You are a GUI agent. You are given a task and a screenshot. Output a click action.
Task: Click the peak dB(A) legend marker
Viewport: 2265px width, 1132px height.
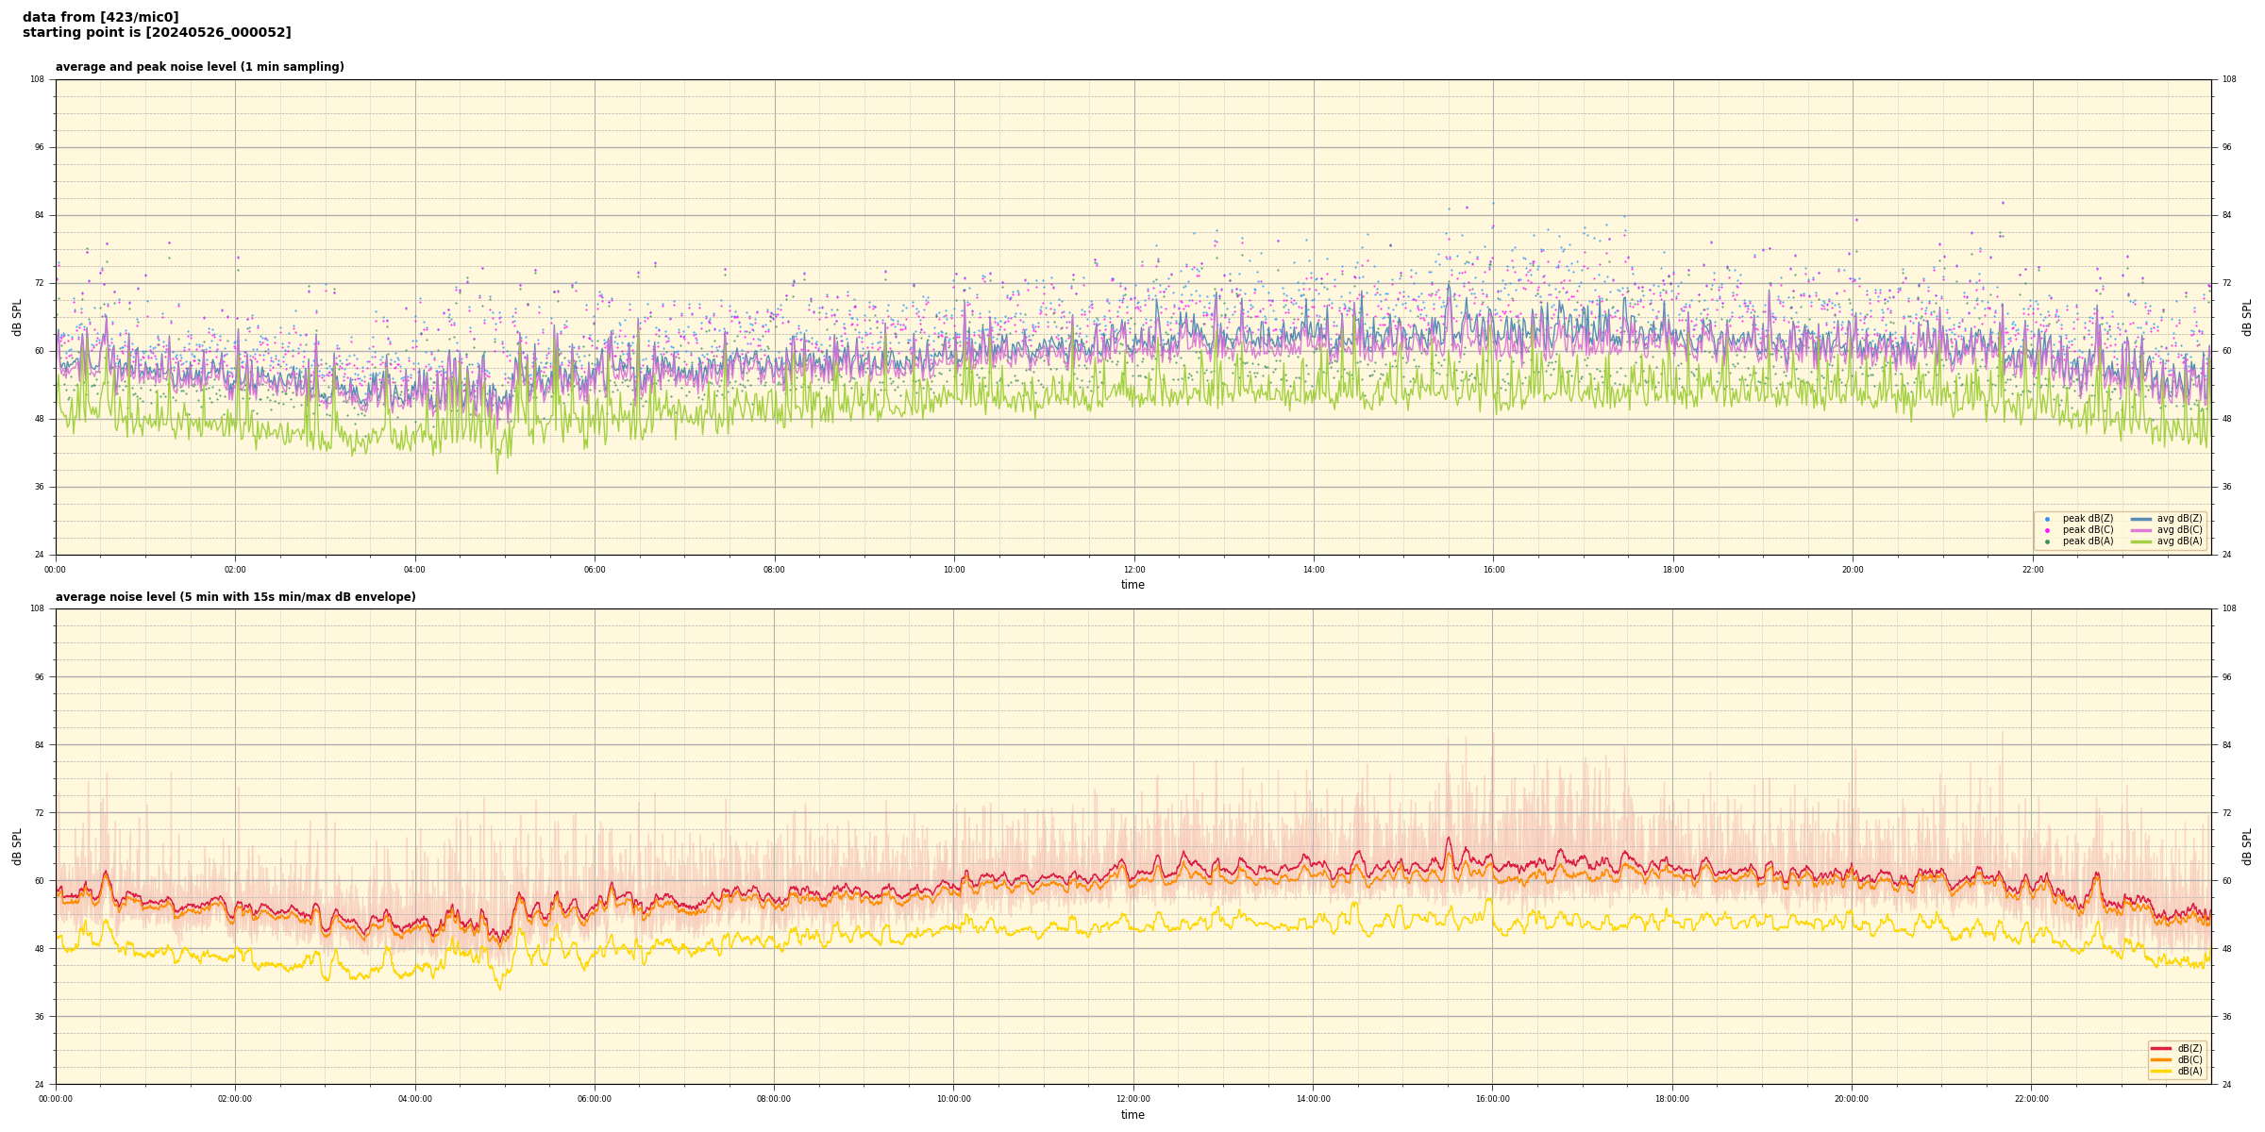(2047, 541)
